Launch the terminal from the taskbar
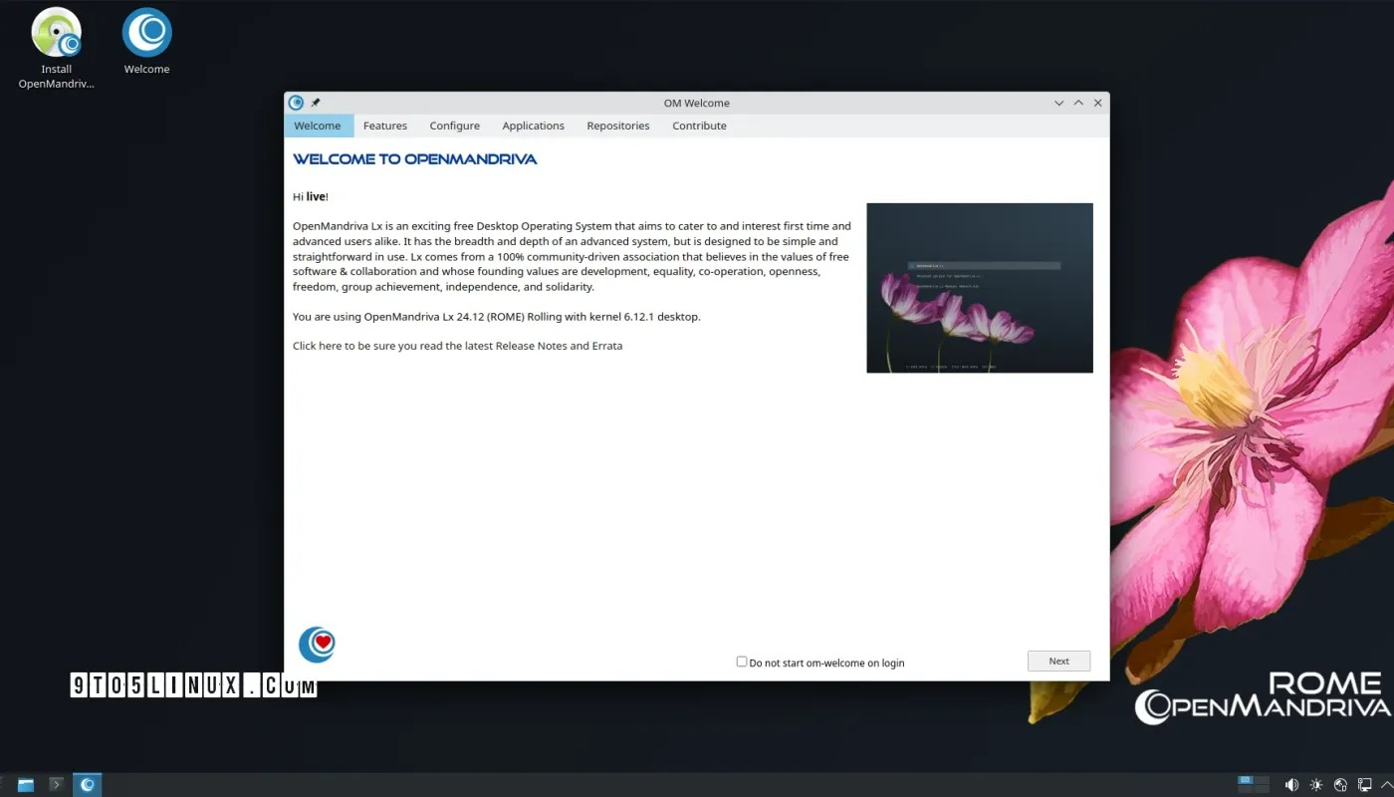Screen dimensions: 1394x797 57,785
